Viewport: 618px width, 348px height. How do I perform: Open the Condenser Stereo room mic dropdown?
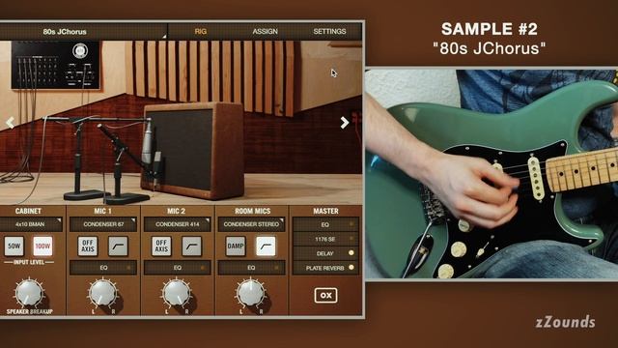click(251, 224)
